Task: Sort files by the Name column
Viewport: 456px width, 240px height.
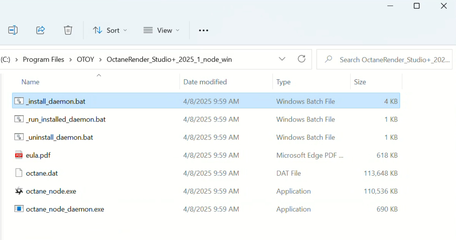Action: click(x=30, y=82)
